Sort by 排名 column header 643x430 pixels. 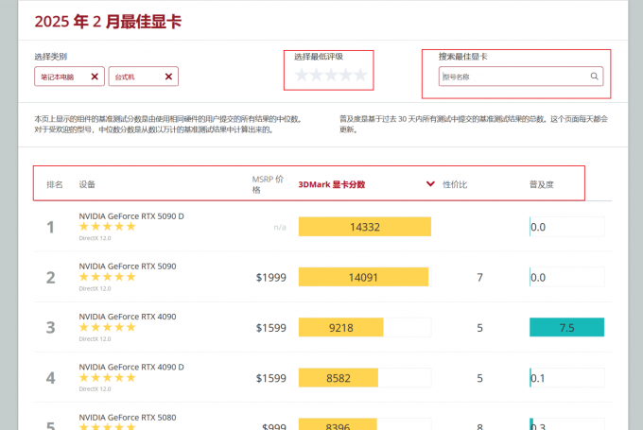tap(55, 184)
